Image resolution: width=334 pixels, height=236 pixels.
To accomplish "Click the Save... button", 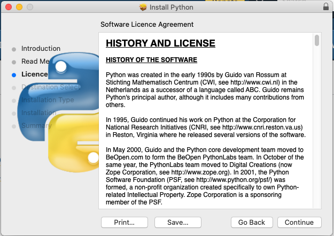I will [x=178, y=222].
